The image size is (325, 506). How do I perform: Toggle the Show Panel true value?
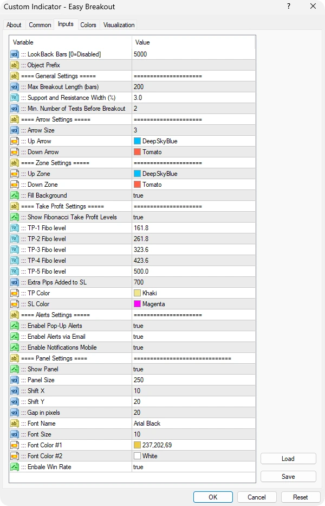(x=193, y=369)
